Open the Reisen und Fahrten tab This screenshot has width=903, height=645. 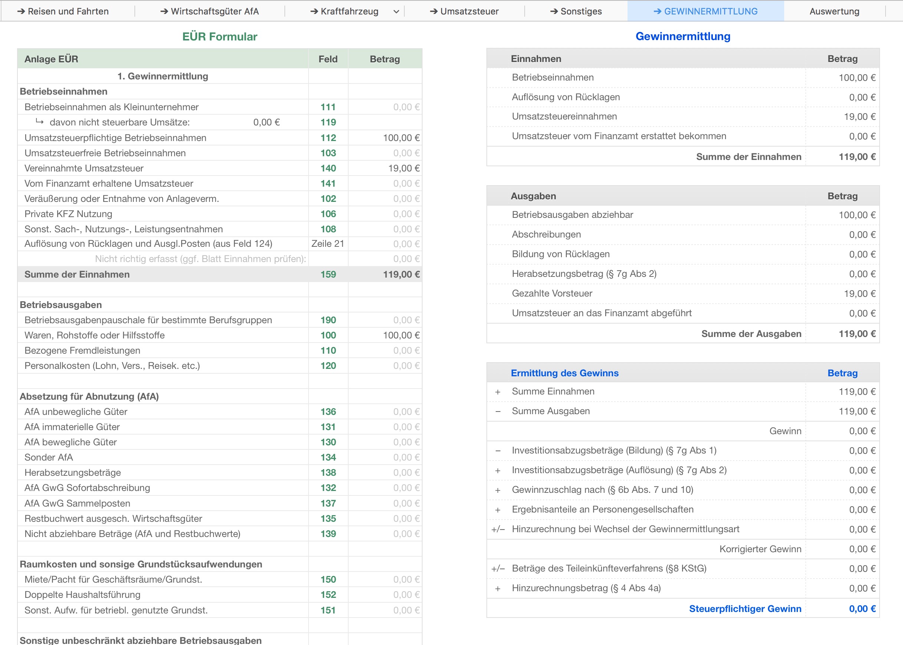tap(63, 11)
